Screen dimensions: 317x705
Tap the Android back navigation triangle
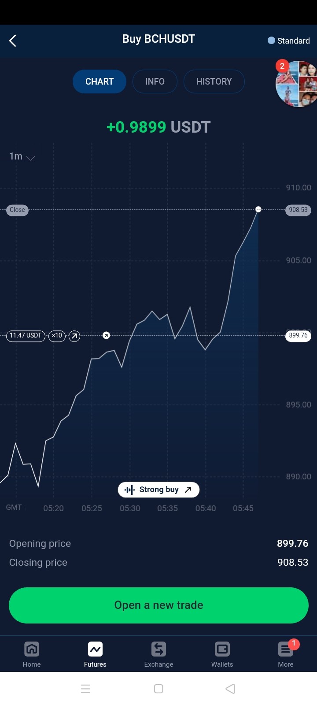(230, 689)
